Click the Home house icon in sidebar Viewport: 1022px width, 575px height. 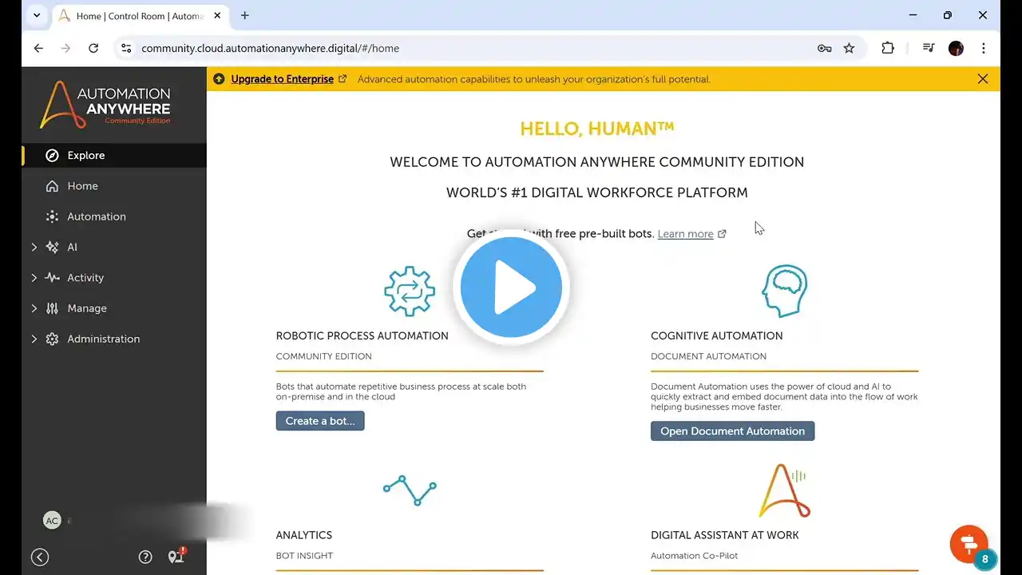coord(52,186)
